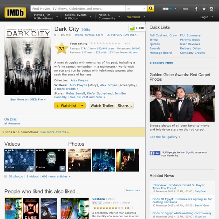The image size is (219, 219).
Task: Open the Parents Guide quick link
Action: coord(190,40)
